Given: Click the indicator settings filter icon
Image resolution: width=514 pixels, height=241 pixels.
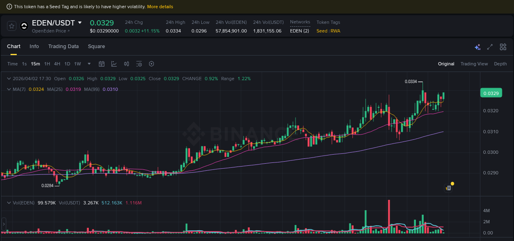Looking at the screenshot, I should 139,64.
